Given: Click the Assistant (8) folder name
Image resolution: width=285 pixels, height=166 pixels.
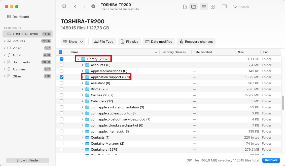Looking at the screenshot, I should click(100, 83).
